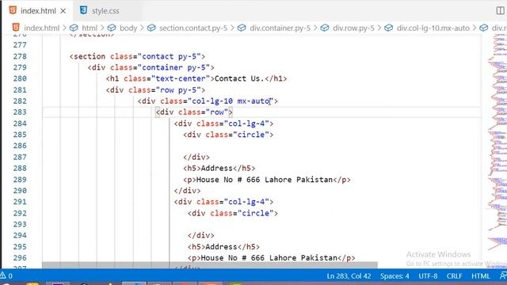Change the CRLF line ending setting
The height and width of the screenshot is (285, 507).
[454, 276]
